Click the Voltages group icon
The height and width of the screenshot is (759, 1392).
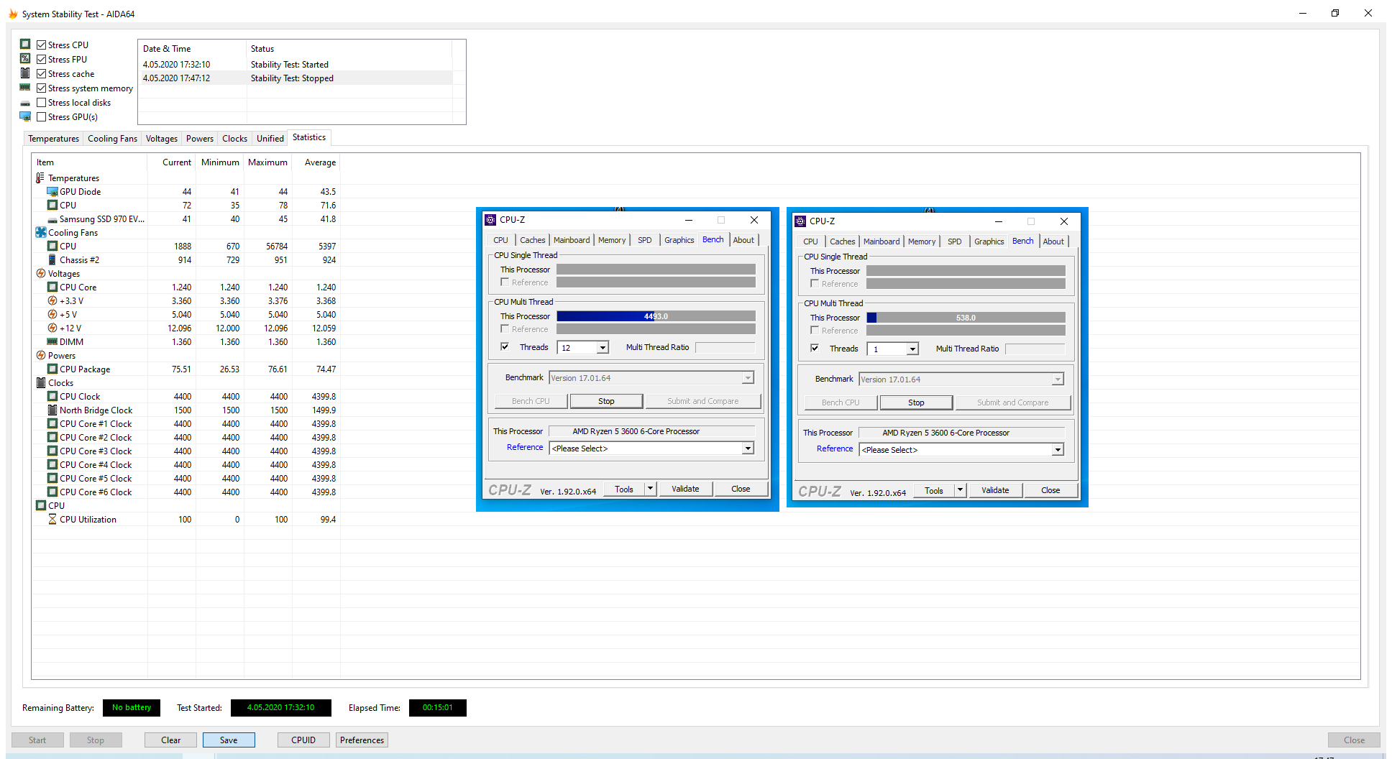point(40,273)
